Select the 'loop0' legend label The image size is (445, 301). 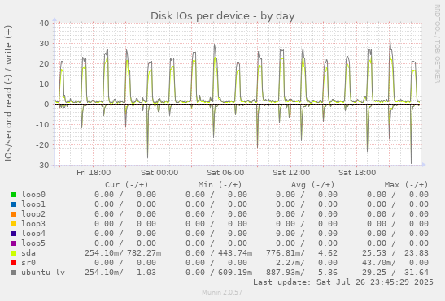[x=33, y=195]
